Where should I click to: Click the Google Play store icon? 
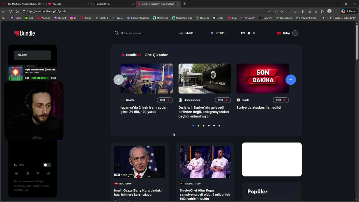(254, 33)
